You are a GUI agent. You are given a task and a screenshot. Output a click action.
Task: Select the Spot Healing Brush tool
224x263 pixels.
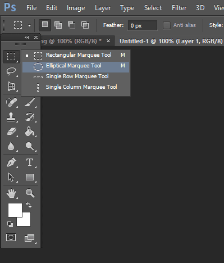pos(11,102)
